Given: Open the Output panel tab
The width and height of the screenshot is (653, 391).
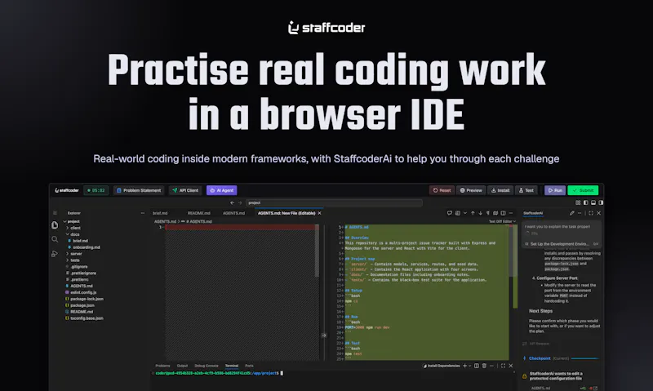Looking at the screenshot, I should (182, 366).
